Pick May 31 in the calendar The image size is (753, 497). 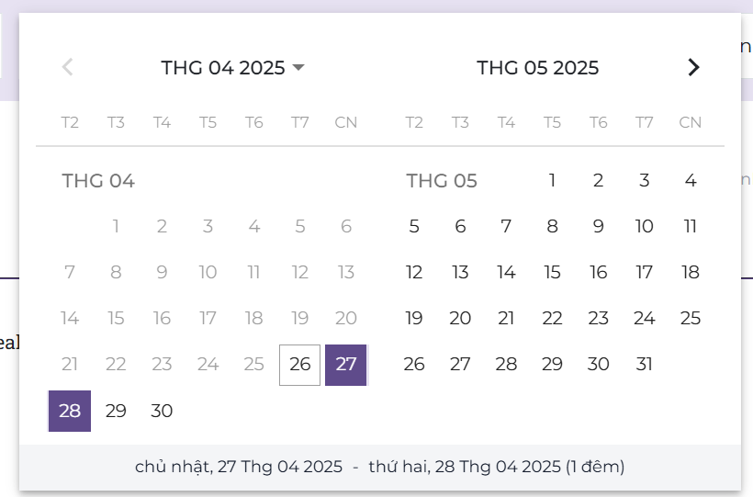[644, 365]
